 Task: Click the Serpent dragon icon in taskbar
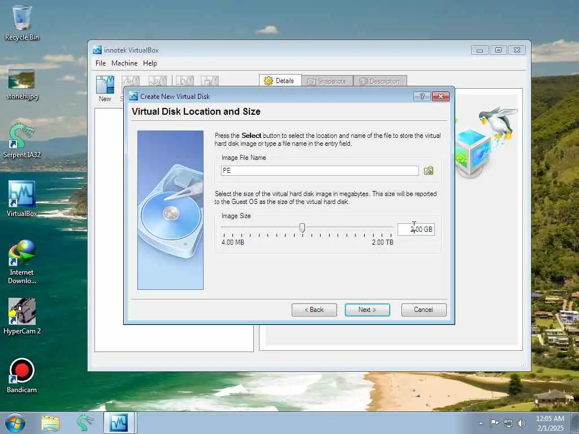tap(85, 423)
